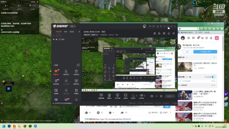Open history clock icon in browser page header
Viewport: 229px width, 129px height.
point(206,38)
